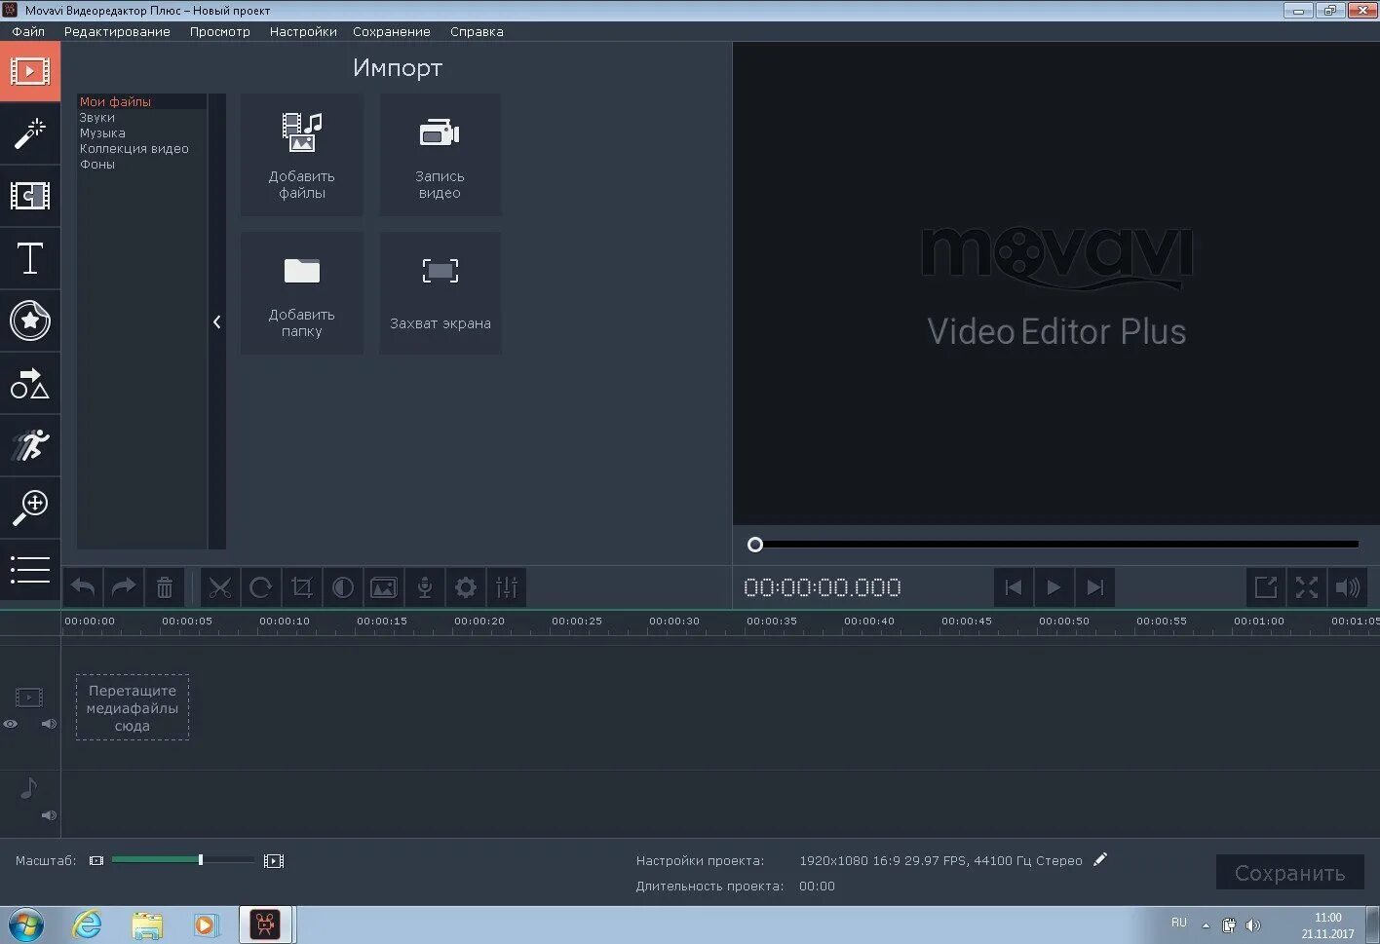Click the 00:00:30 ruler mark

pos(674,621)
